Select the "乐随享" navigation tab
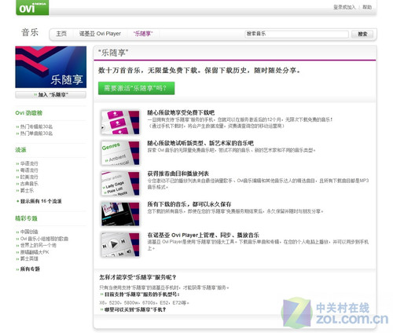This screenshot has height=333, width=393. tap(143, 34)
